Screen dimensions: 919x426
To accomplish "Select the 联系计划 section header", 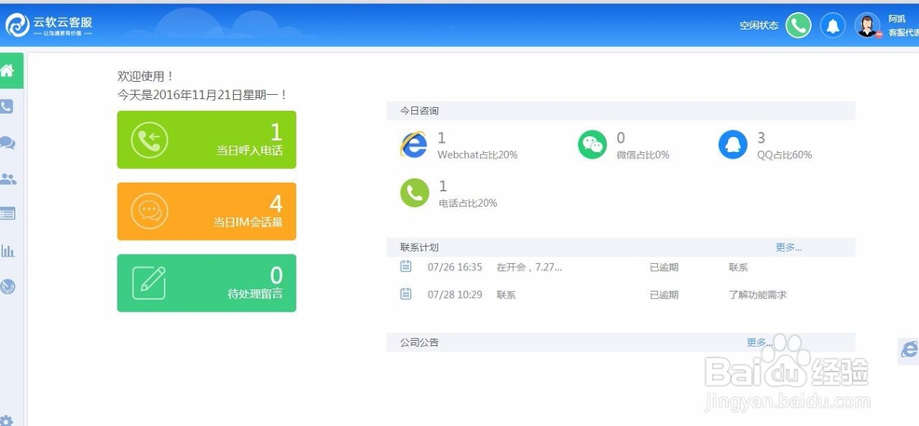I will pos(621,247).
